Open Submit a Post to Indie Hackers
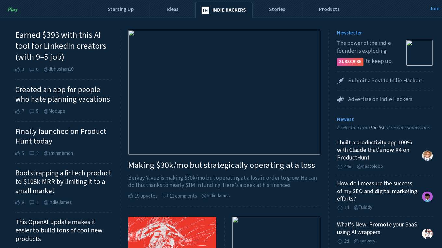 385,81
